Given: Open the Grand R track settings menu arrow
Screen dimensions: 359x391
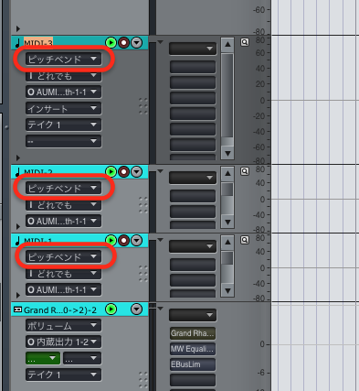Looking at the screenshot, I should coord(137,310).
